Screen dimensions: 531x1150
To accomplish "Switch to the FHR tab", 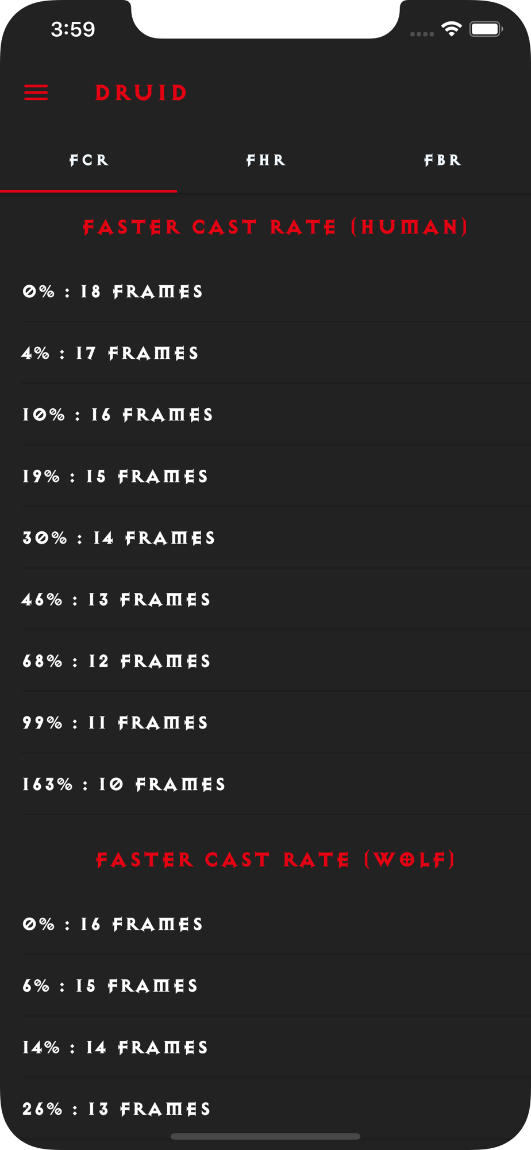I will (x=265, y=160).
